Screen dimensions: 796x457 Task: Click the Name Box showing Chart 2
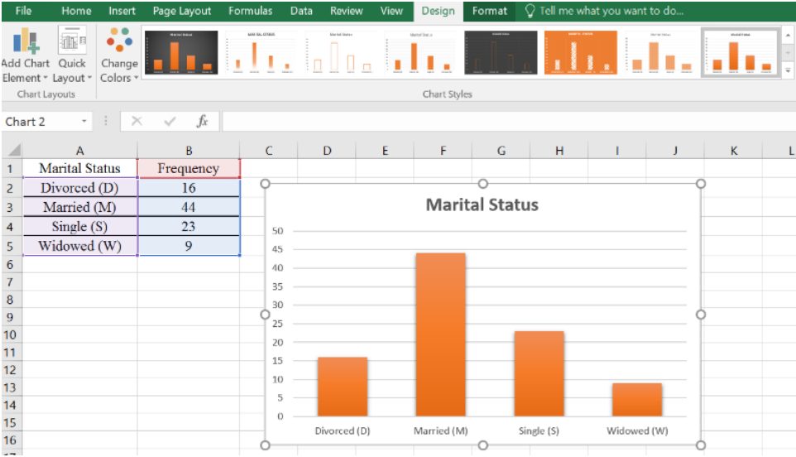point(41,122)
